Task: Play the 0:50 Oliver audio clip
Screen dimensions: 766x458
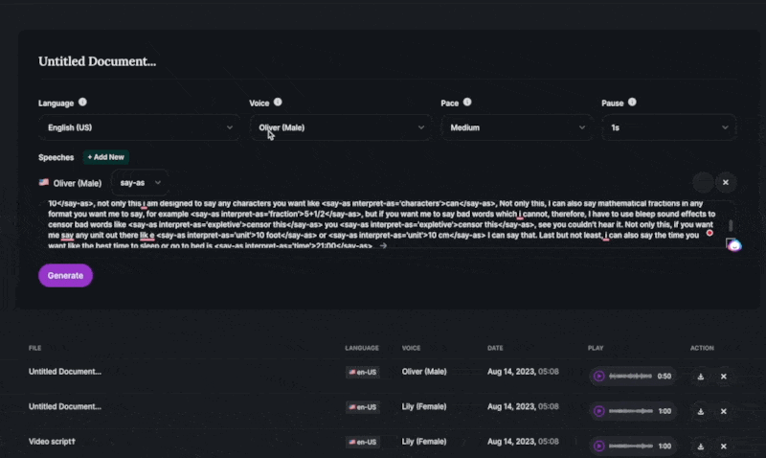Action: [599, 377]
